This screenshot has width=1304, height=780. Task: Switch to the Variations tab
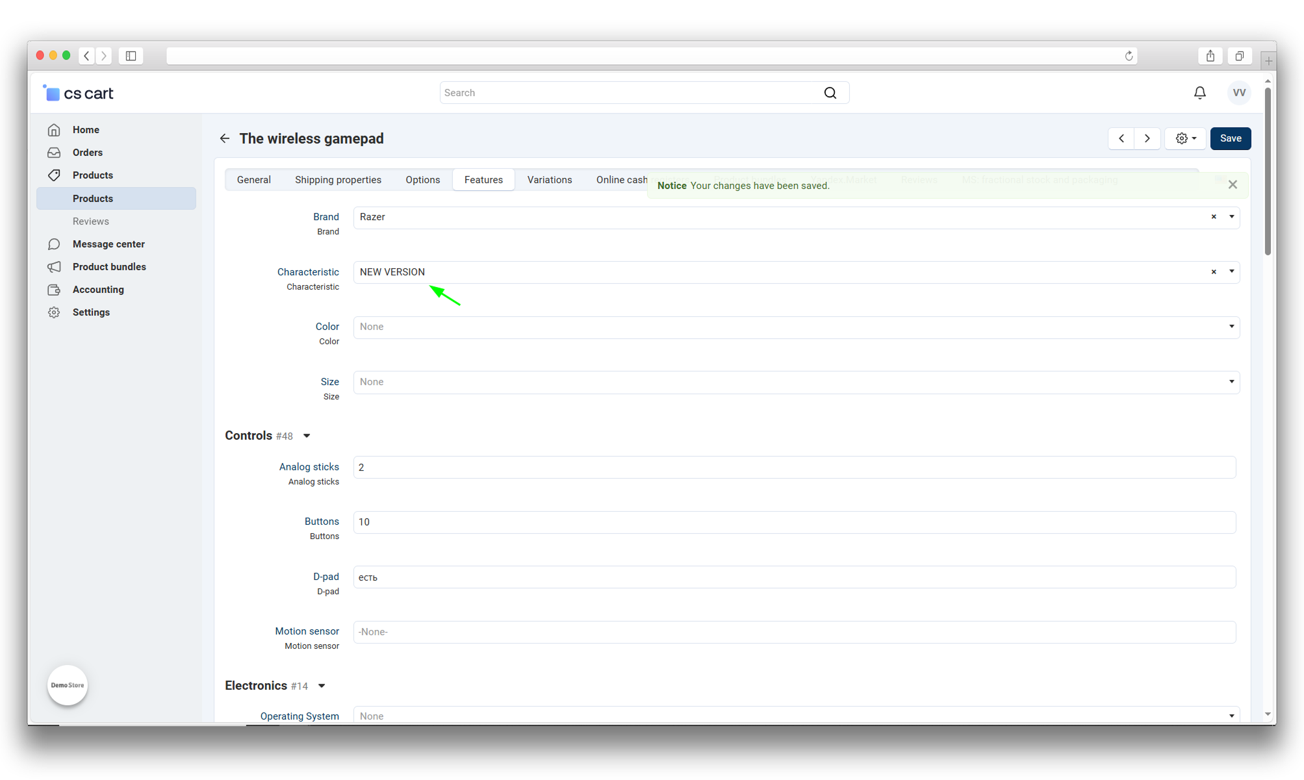pos(549,180)
